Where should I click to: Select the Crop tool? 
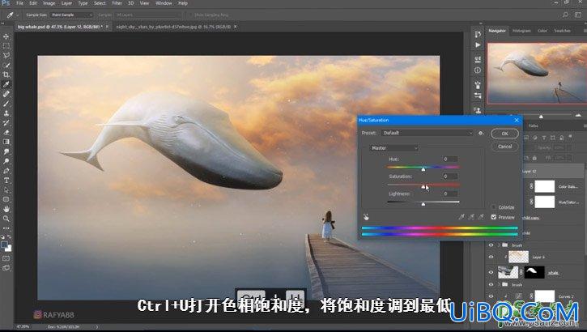pyautogui.click(x=6, y=74)
